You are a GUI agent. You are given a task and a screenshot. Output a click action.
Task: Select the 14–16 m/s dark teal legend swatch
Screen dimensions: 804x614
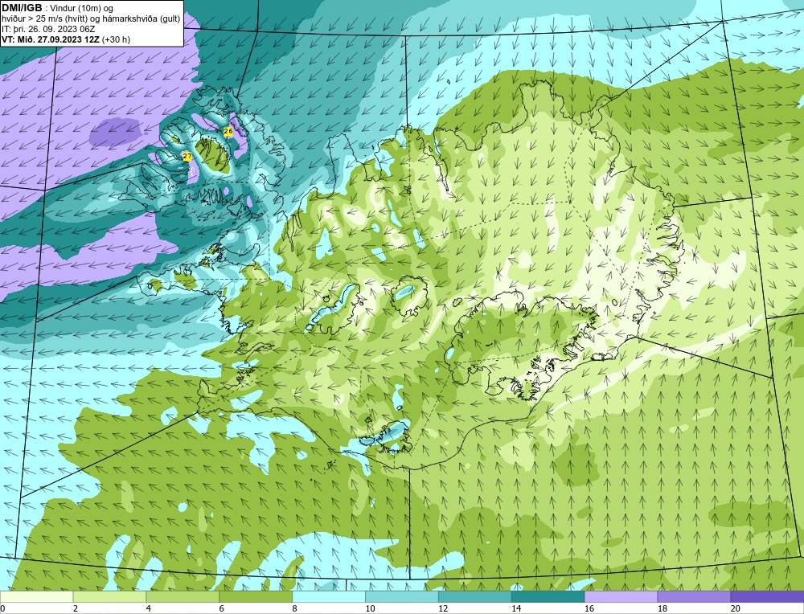coord(548,596)
